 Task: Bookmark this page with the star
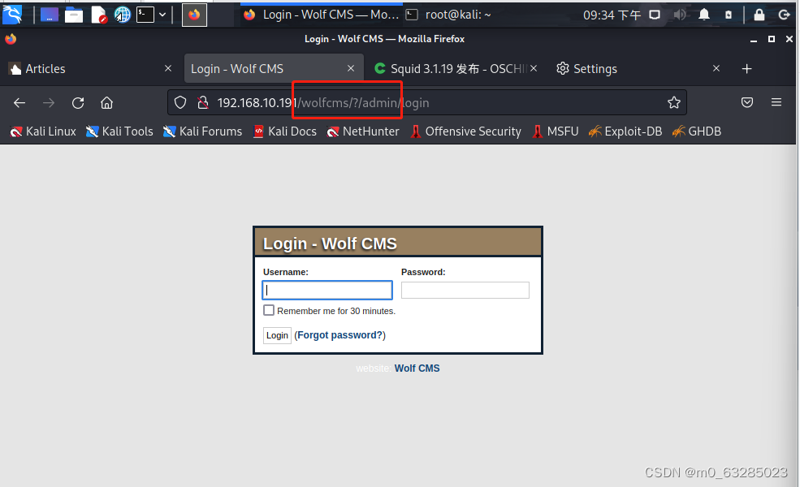coord(674,103)
